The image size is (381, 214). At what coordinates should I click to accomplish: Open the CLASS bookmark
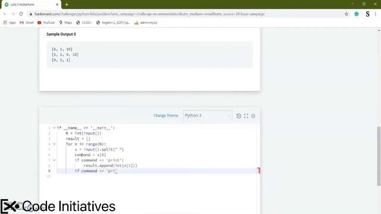point(84,23)
